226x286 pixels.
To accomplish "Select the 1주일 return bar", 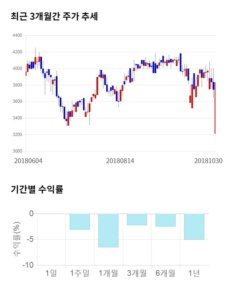I will [80, 222].
